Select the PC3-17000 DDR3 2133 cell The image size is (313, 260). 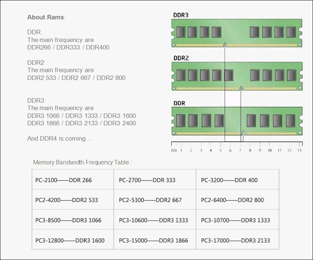pos(238,239)
